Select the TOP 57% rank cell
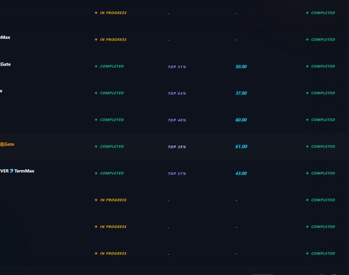 177,173
